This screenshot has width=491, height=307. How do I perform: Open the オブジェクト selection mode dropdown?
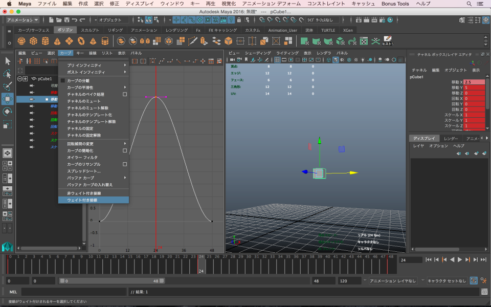pyautogui.click(x=113, y=20)
